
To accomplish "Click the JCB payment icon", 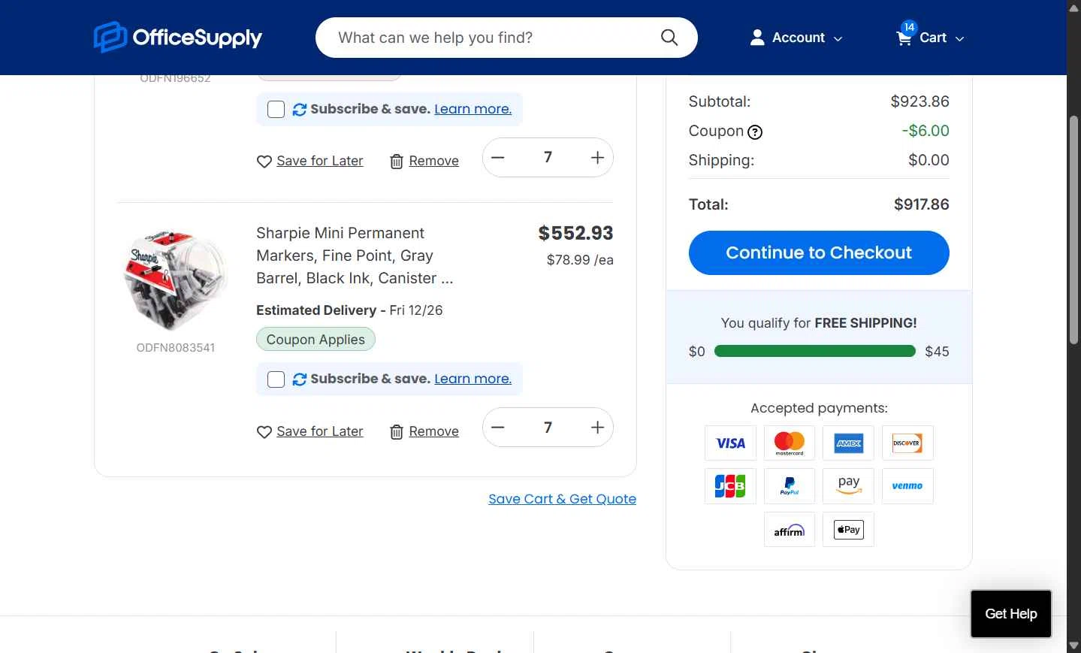I will (x=730, y=486).
